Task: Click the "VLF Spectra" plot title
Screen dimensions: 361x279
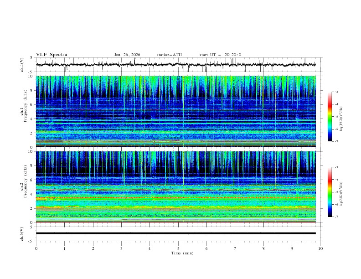Action: (52, 55)
